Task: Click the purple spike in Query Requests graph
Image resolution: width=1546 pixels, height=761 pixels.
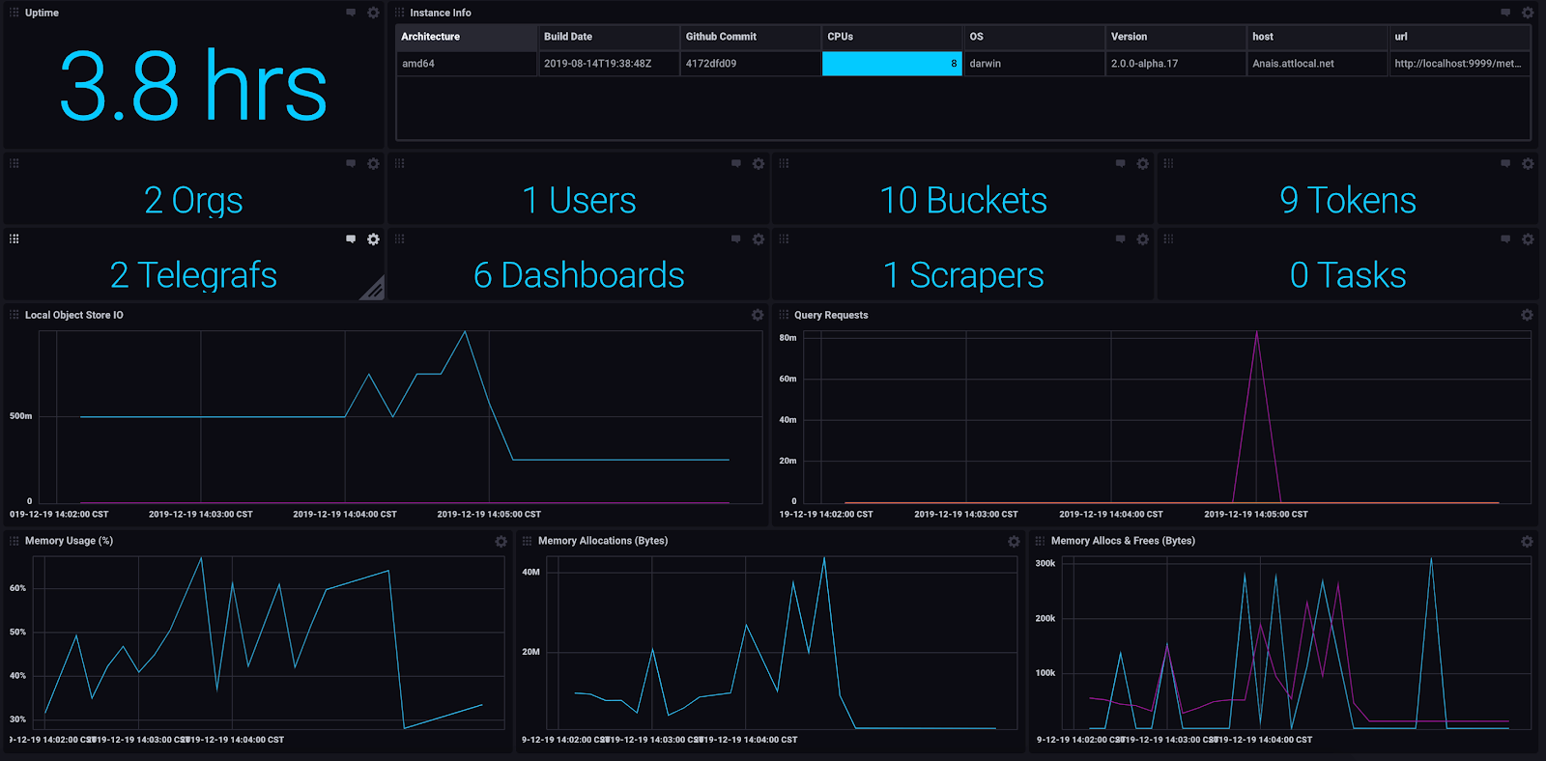Action: click(x=1256, y=415)
